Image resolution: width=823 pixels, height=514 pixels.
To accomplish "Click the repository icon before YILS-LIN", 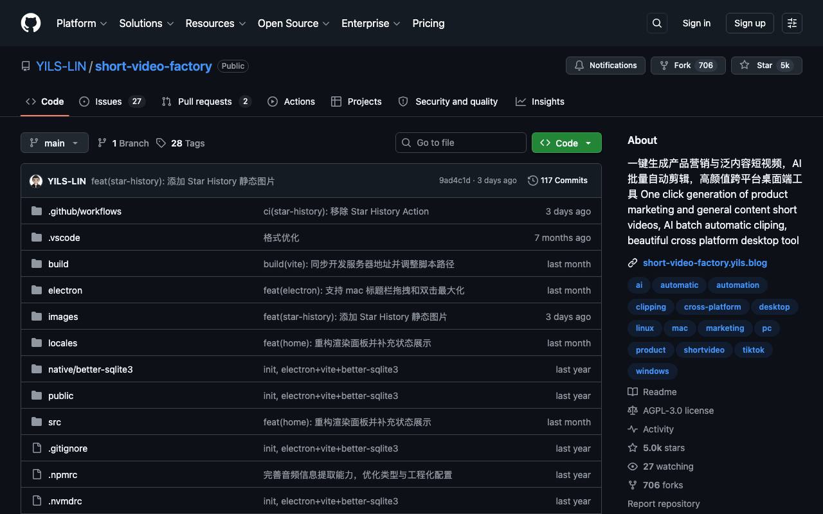I will [x=26, y=66].
